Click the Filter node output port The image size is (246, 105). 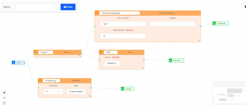click(x=144, y=59)
